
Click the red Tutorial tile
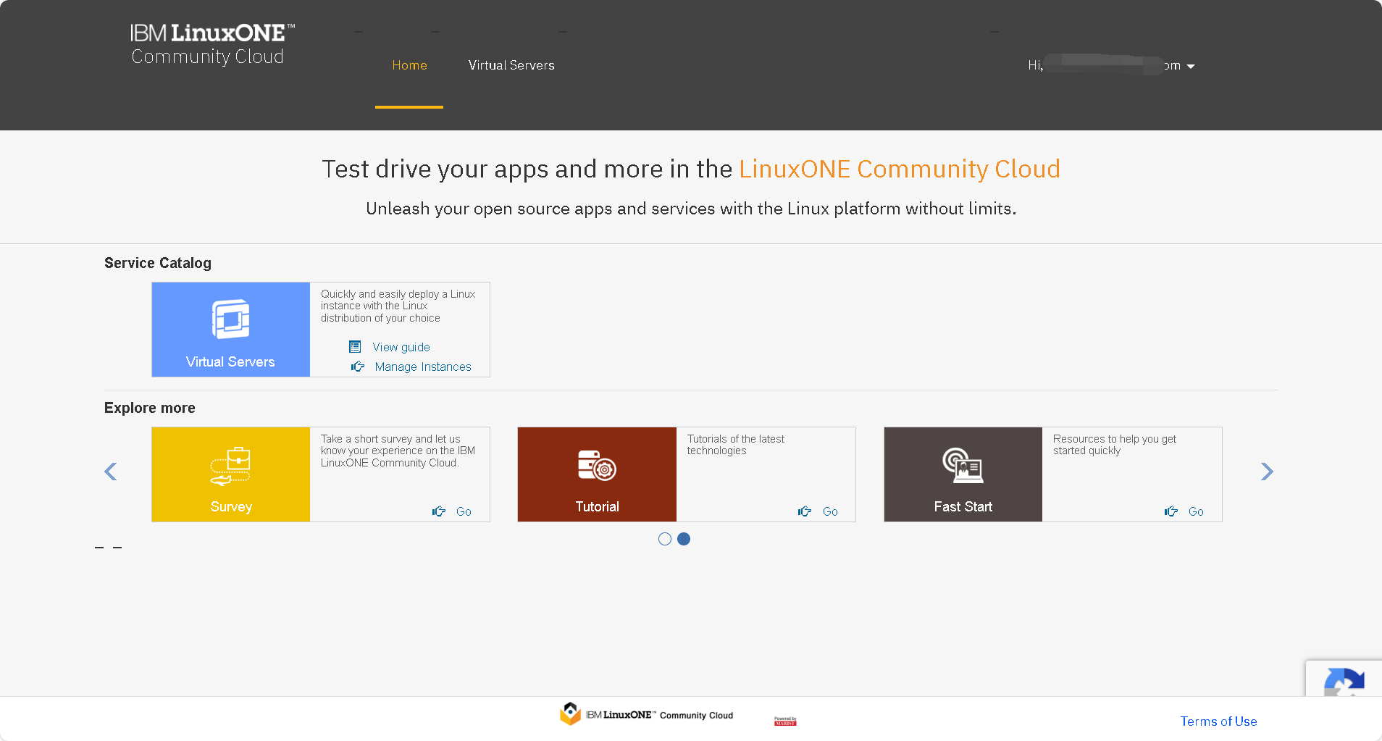[x=597, y=474]
